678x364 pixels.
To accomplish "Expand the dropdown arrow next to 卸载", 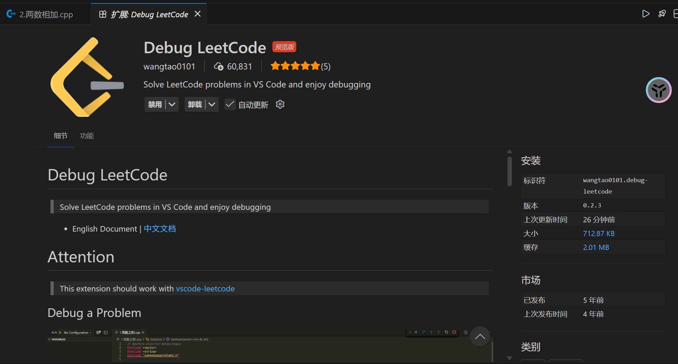I will pos(212,104).
